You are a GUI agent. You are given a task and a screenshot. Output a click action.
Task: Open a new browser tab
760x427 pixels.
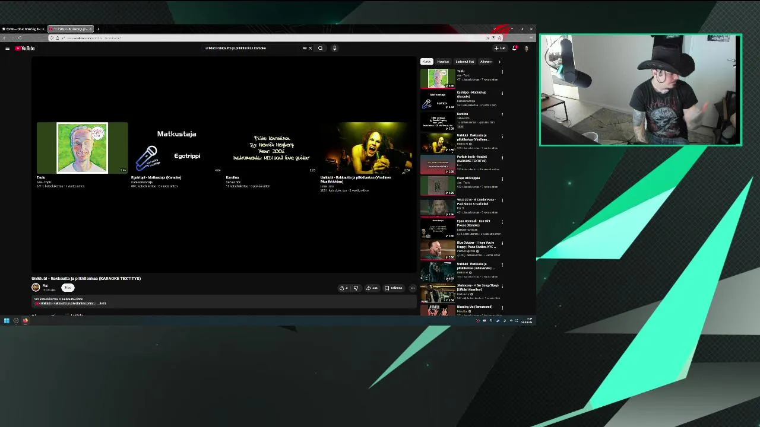[x=98, y=28]
